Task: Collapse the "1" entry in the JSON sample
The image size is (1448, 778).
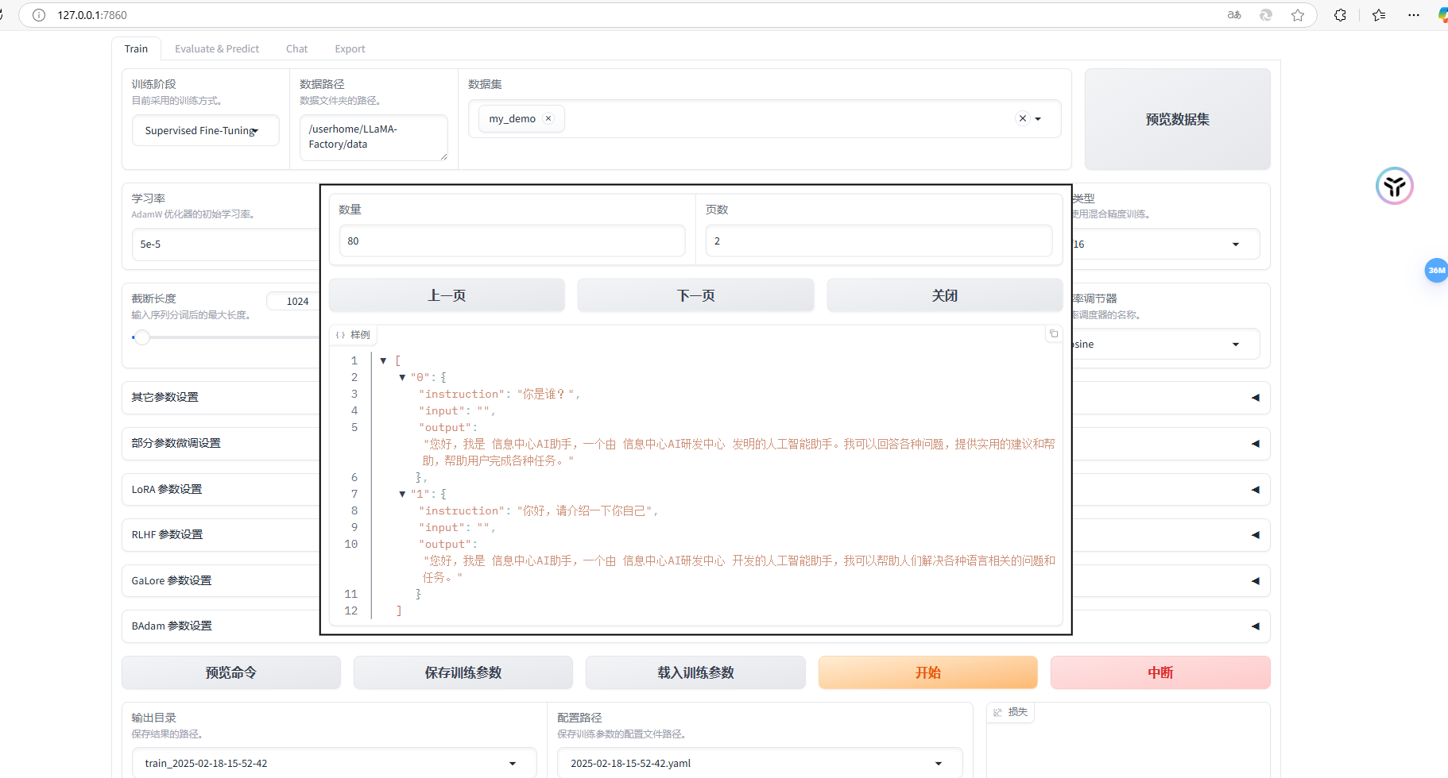Action: [x=402, y=494]
